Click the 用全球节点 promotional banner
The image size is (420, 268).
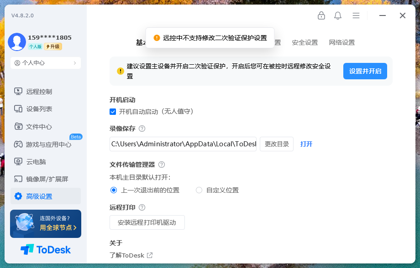[x=46, y=224]
